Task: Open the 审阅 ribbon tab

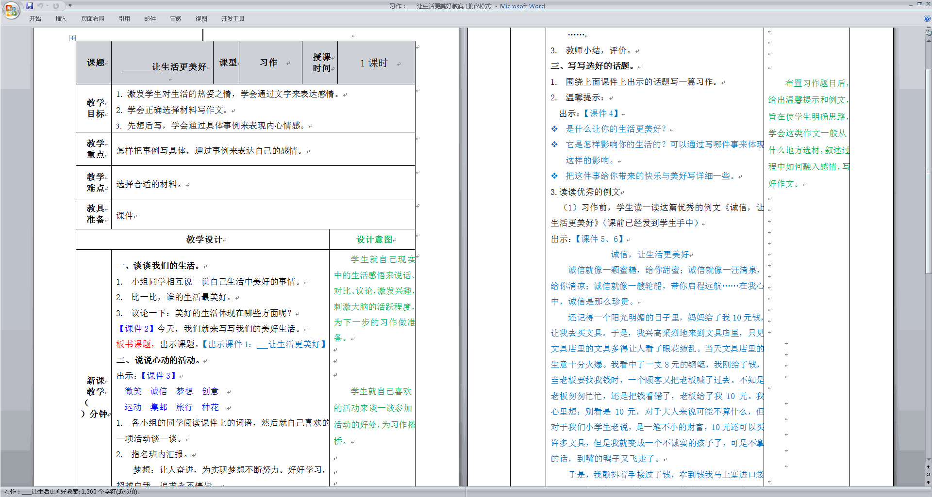Action: point(176,19)
